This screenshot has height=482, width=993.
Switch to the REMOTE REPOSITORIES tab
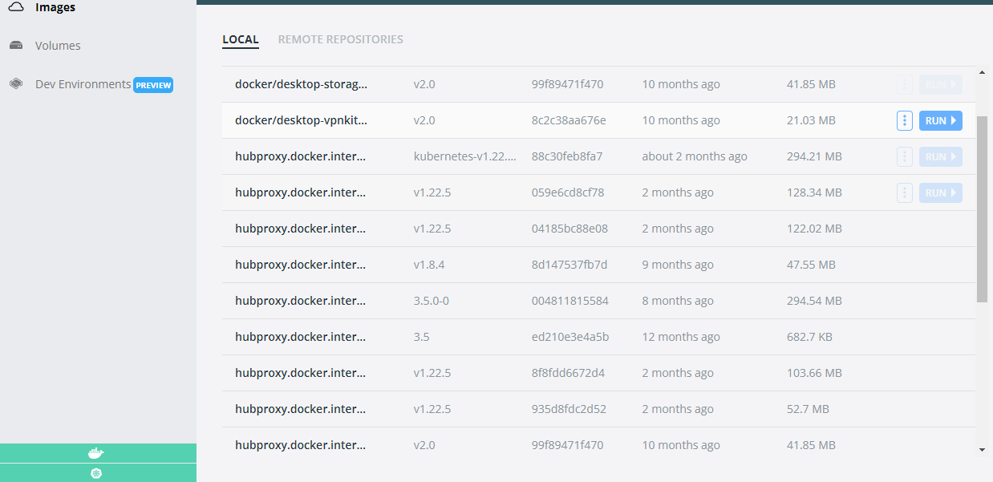point(340,38)
